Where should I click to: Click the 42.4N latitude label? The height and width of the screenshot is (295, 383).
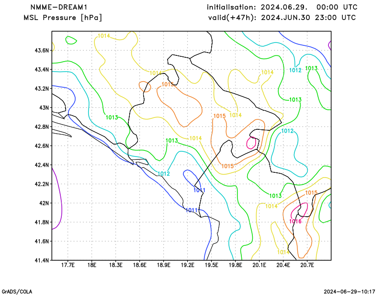pos(42,165)
